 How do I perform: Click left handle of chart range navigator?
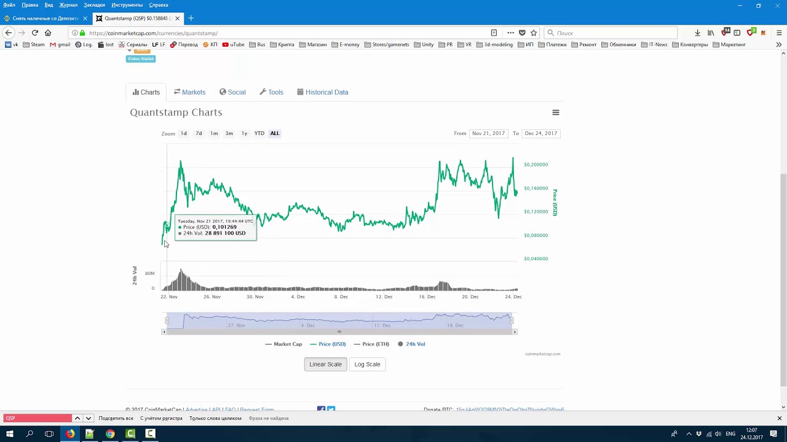tap(167, 320)
